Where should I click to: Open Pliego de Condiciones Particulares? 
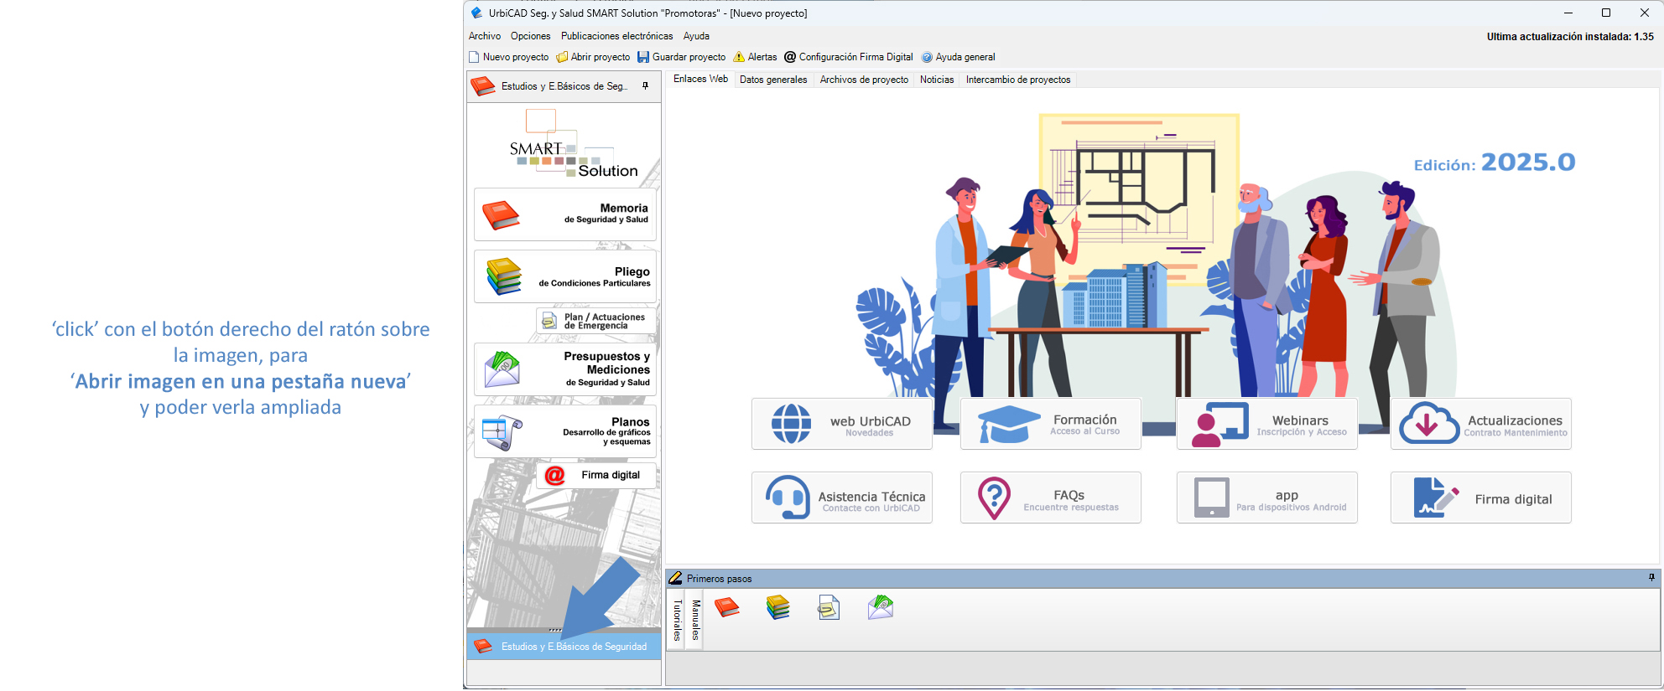point(565,276)
